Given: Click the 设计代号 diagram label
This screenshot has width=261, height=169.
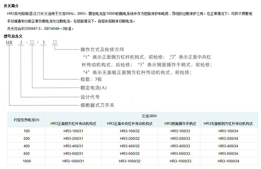Looking at the screenshot, I should tap(90, 97).
